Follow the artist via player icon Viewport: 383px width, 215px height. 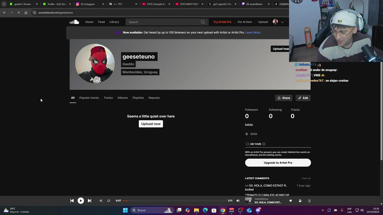pyautogui.click(x=300, y=201)
